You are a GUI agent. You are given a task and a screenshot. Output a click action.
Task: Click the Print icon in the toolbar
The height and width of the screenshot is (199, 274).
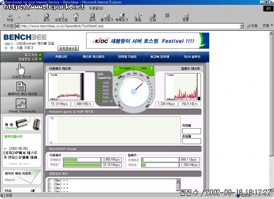tap(152, 17)
